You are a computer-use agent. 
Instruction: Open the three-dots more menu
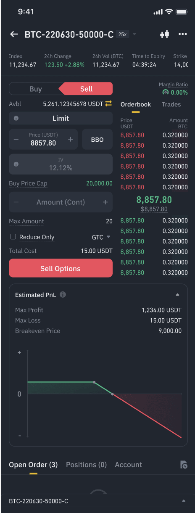pos(182,34)
